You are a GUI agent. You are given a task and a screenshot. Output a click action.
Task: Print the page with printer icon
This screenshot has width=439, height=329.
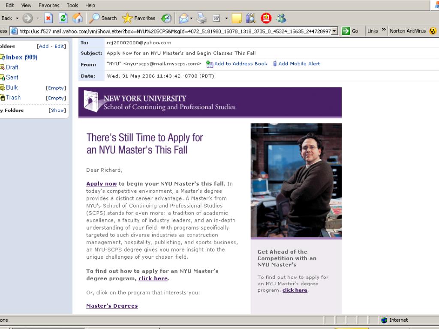coord(201,18)
